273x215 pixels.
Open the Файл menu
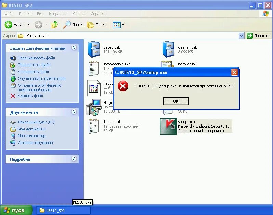(9, 14)
